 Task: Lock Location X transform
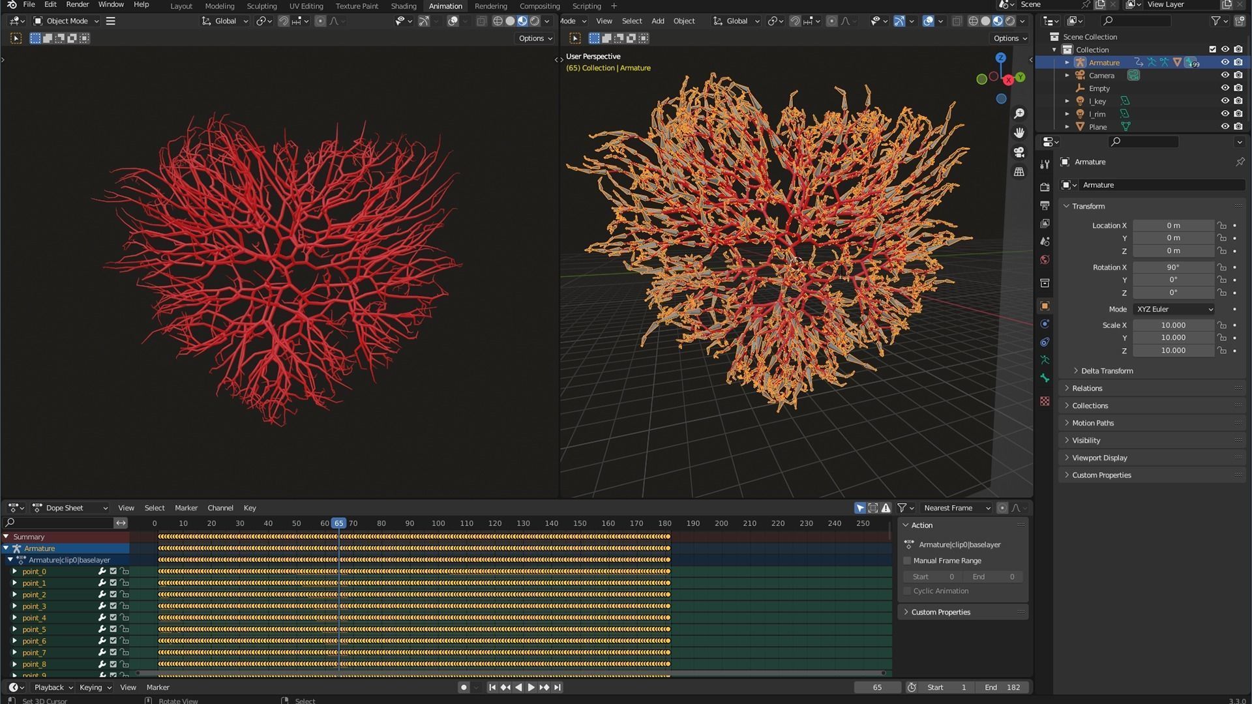[1222, 226]
